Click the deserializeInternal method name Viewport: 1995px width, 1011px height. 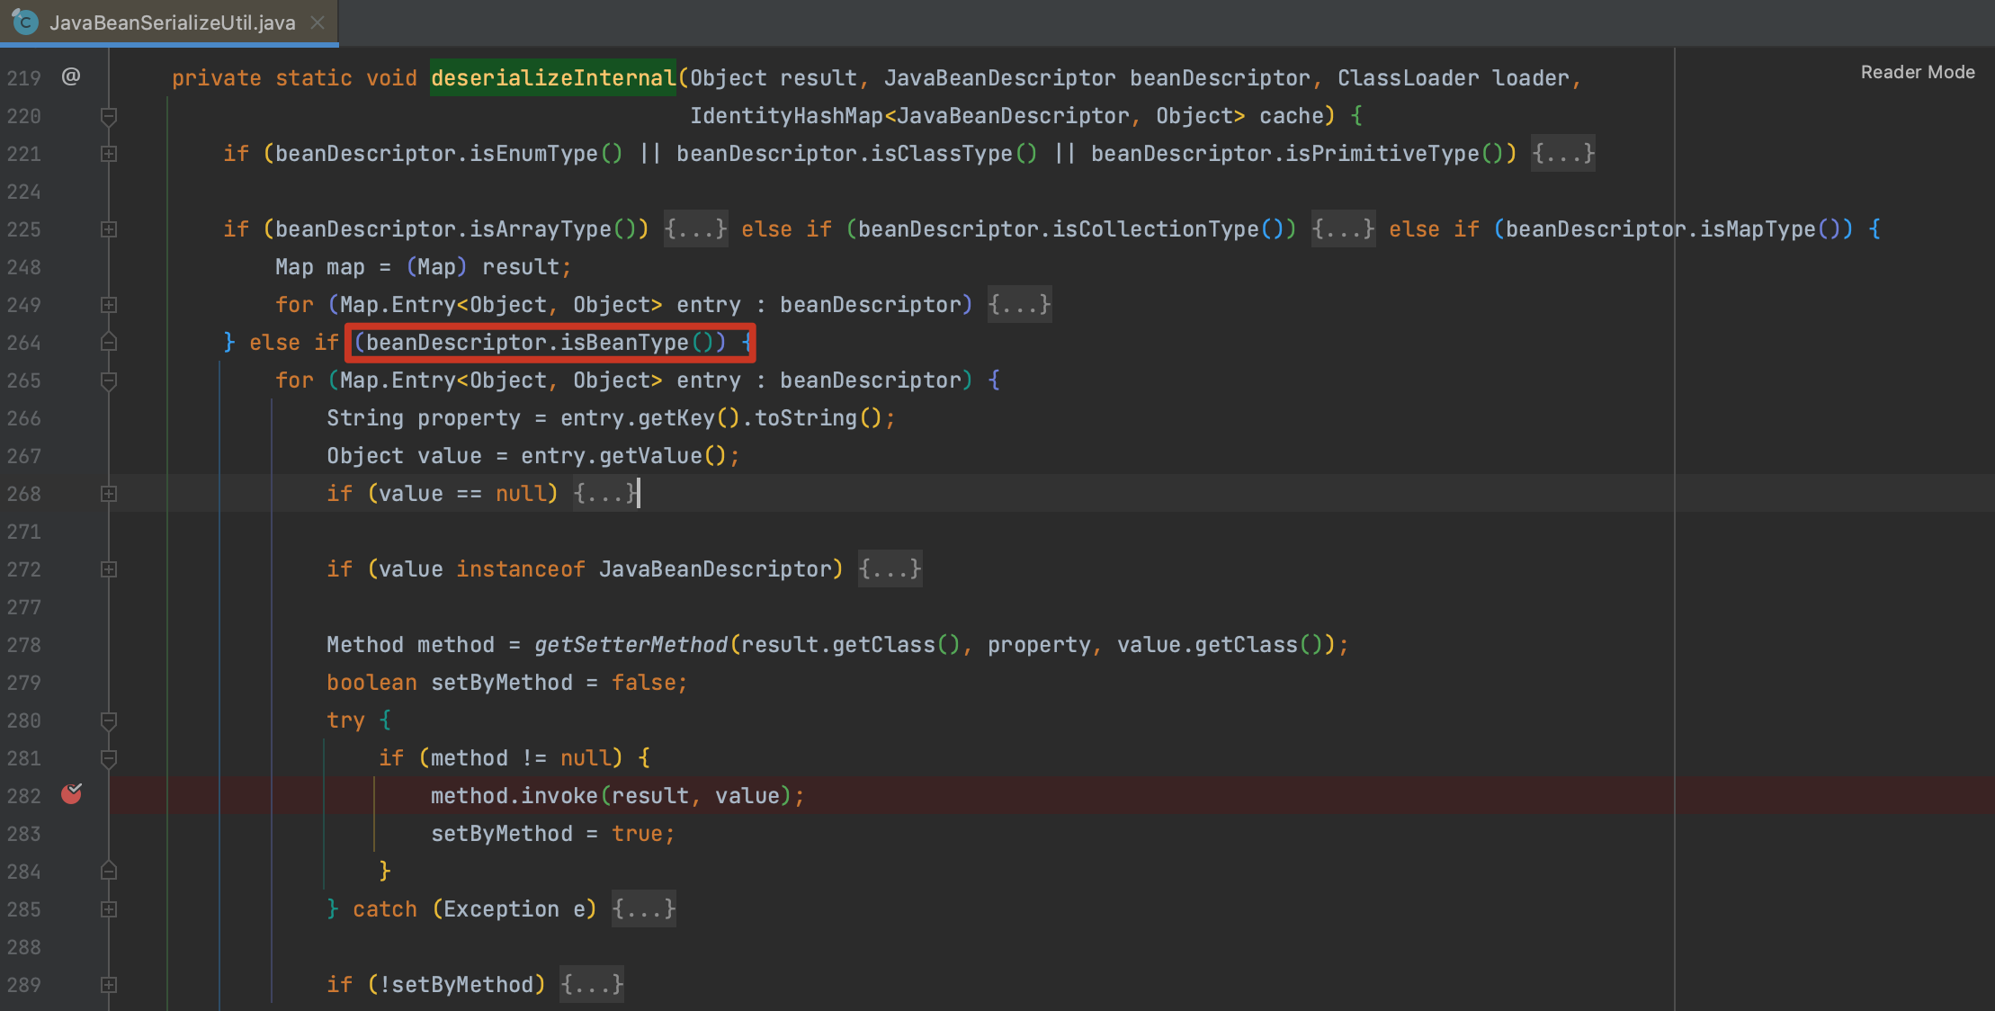(x=553, y=78)
